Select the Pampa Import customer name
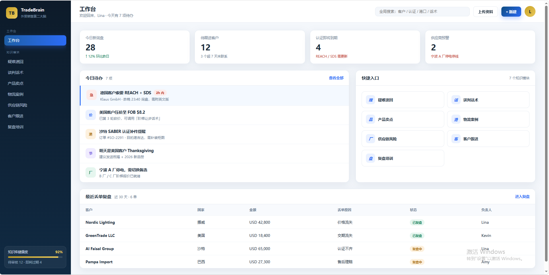 [x=99, y=262]
